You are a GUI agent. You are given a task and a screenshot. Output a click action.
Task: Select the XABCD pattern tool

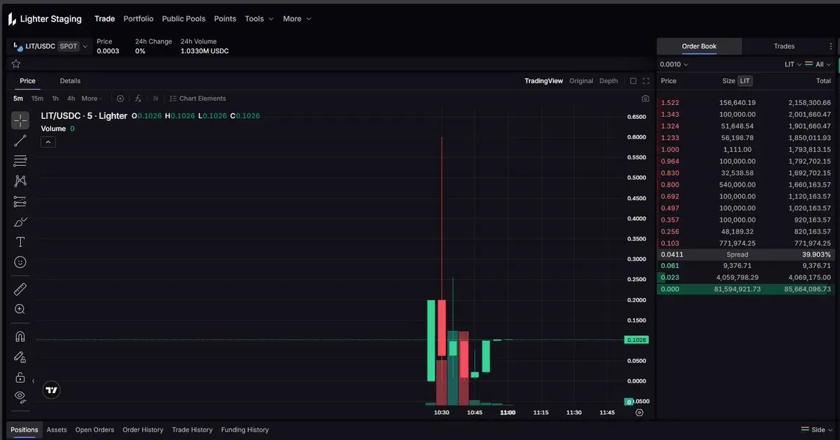(x=20, y=181)
